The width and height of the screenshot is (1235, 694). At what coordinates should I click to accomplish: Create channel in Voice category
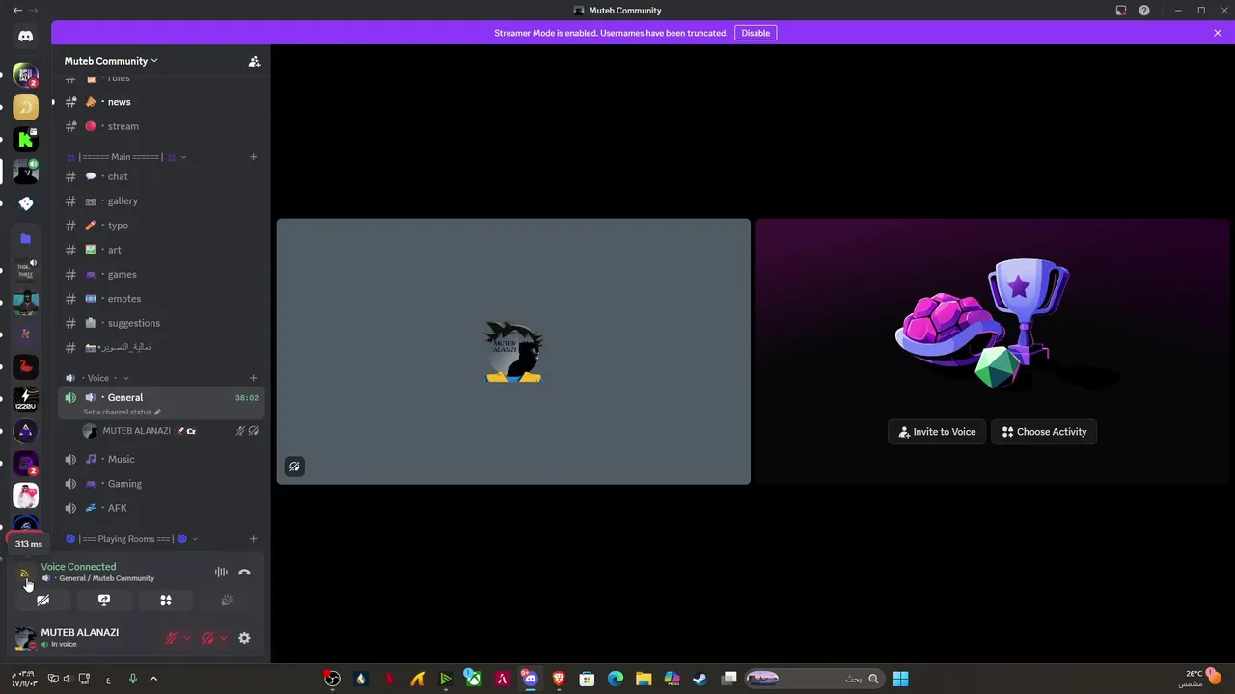pyautogui.click(x=253, y=378)
